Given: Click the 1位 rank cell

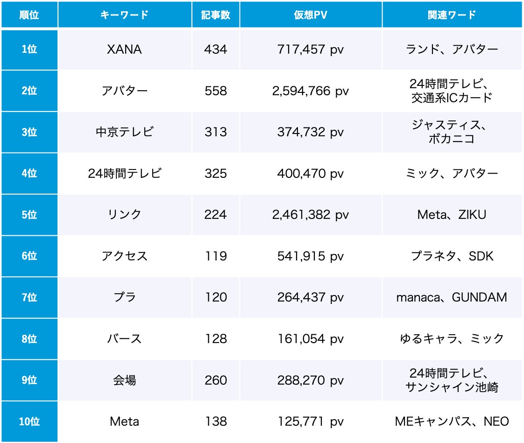Looking at the screenshot, I should [x=29, y=49].
